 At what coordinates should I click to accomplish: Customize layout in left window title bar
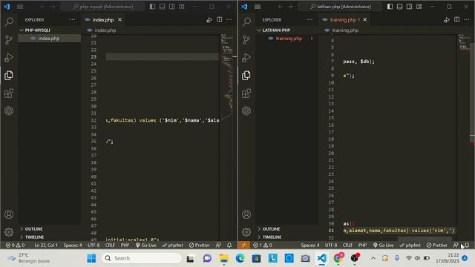tap(181, 7)
